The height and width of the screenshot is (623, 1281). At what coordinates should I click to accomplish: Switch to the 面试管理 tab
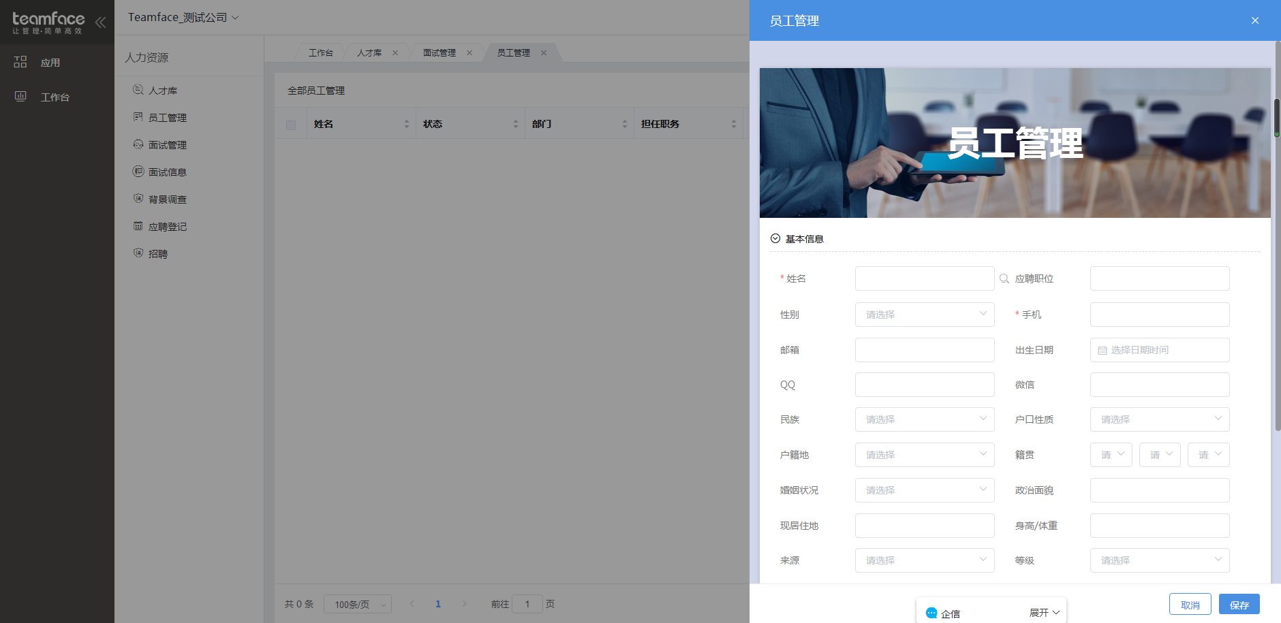[x=439, y=53]
